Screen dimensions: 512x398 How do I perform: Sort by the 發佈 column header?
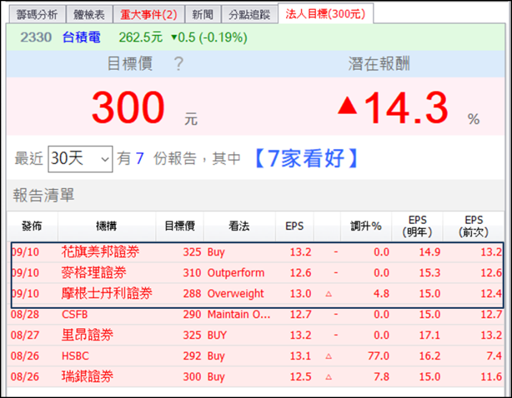32,226
